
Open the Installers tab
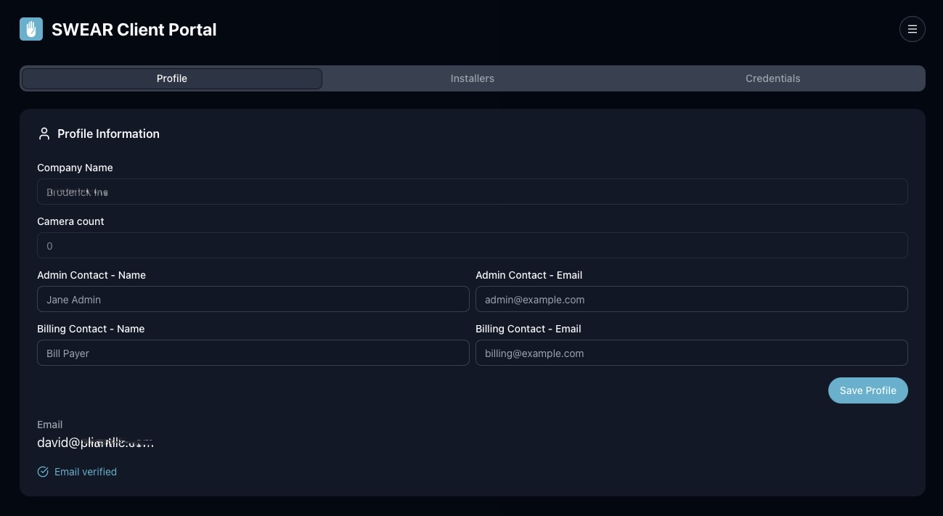pos(472,78)
